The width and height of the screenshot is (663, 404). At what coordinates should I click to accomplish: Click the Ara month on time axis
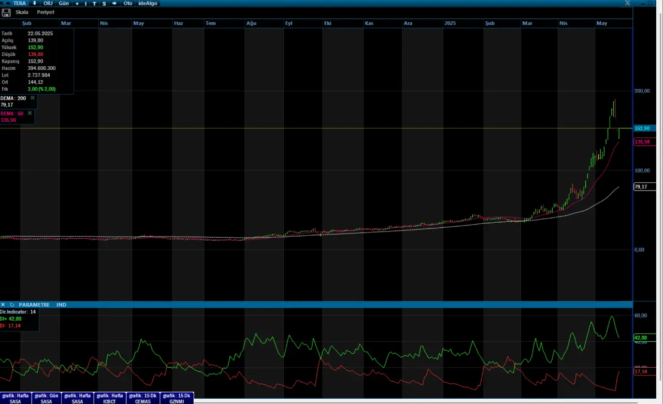point(408,23)
